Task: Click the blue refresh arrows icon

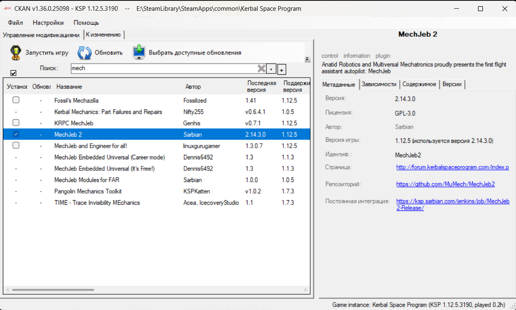Action: tap(85, 53)
